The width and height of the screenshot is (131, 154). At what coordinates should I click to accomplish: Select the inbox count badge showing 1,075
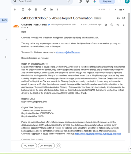(4, 20)
